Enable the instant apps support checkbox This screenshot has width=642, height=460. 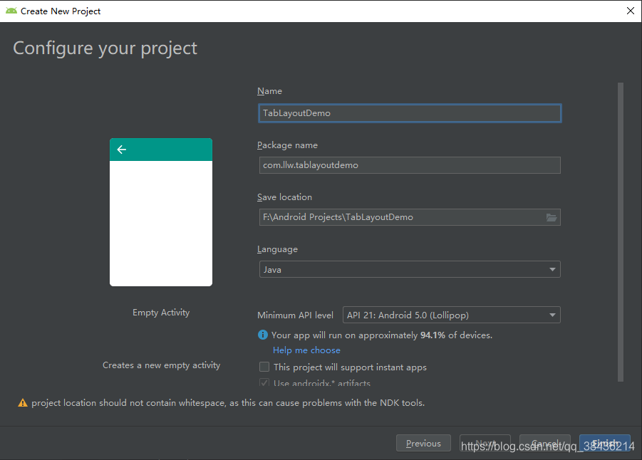264,367
